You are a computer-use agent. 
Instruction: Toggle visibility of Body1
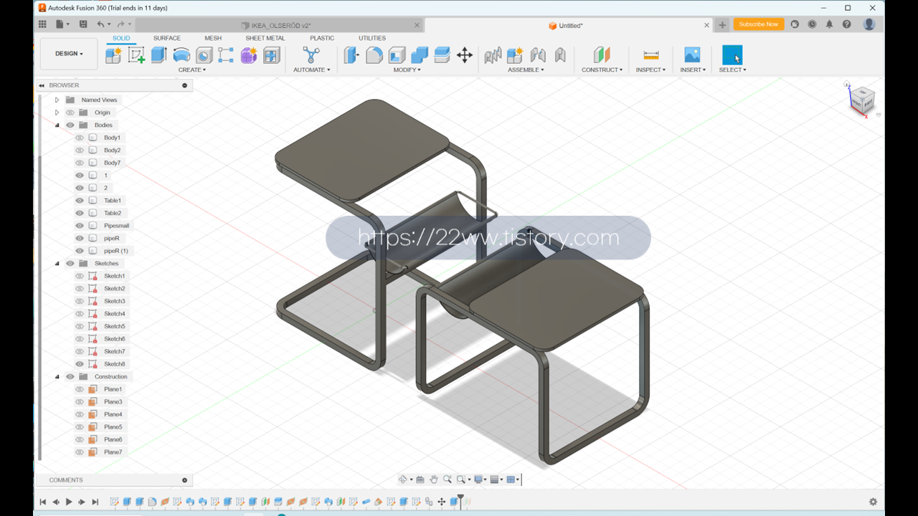click(80, 138)
